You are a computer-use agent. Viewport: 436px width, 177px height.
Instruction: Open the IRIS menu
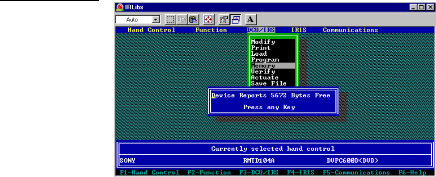click(299, 30)
